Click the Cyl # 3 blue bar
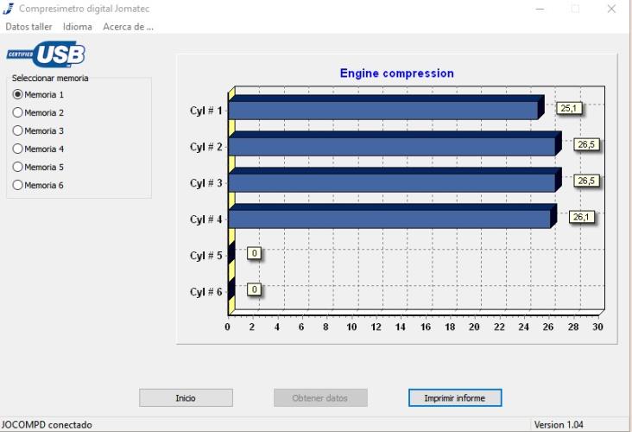 (x=393, y=182)
